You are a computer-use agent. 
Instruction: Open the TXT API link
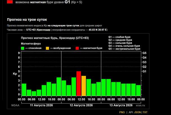(x=145, y=112)
